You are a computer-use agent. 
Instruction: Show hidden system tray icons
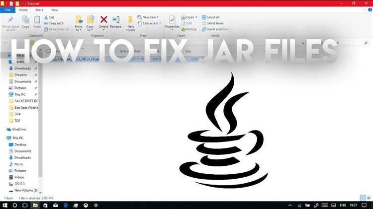[x=290, y=206]
